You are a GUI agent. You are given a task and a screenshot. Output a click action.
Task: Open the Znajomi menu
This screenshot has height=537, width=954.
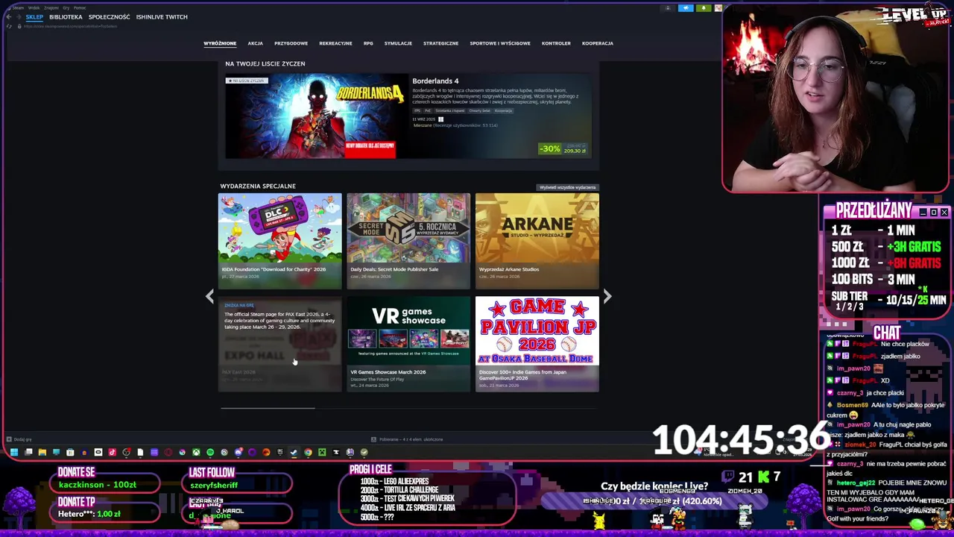point(51,7)
